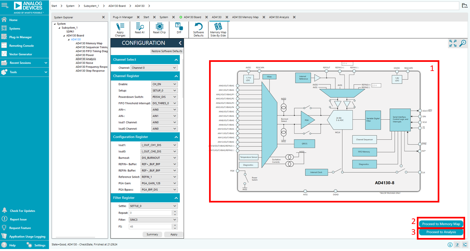
Task: Click the fit-to-view icon above diagram
Action: 453,43
